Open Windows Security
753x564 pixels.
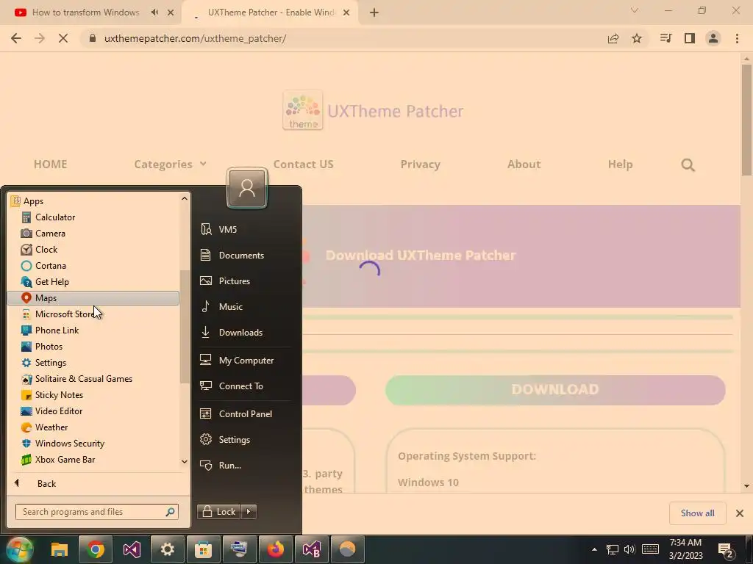coord(93,443)
